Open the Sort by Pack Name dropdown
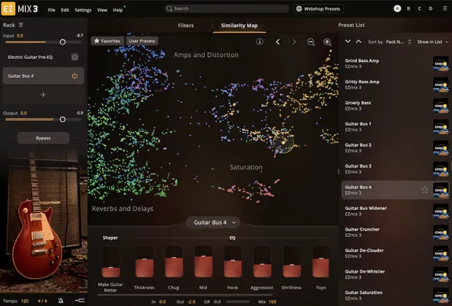The width and height of the screenshot is (452, 306). [398, 42]
